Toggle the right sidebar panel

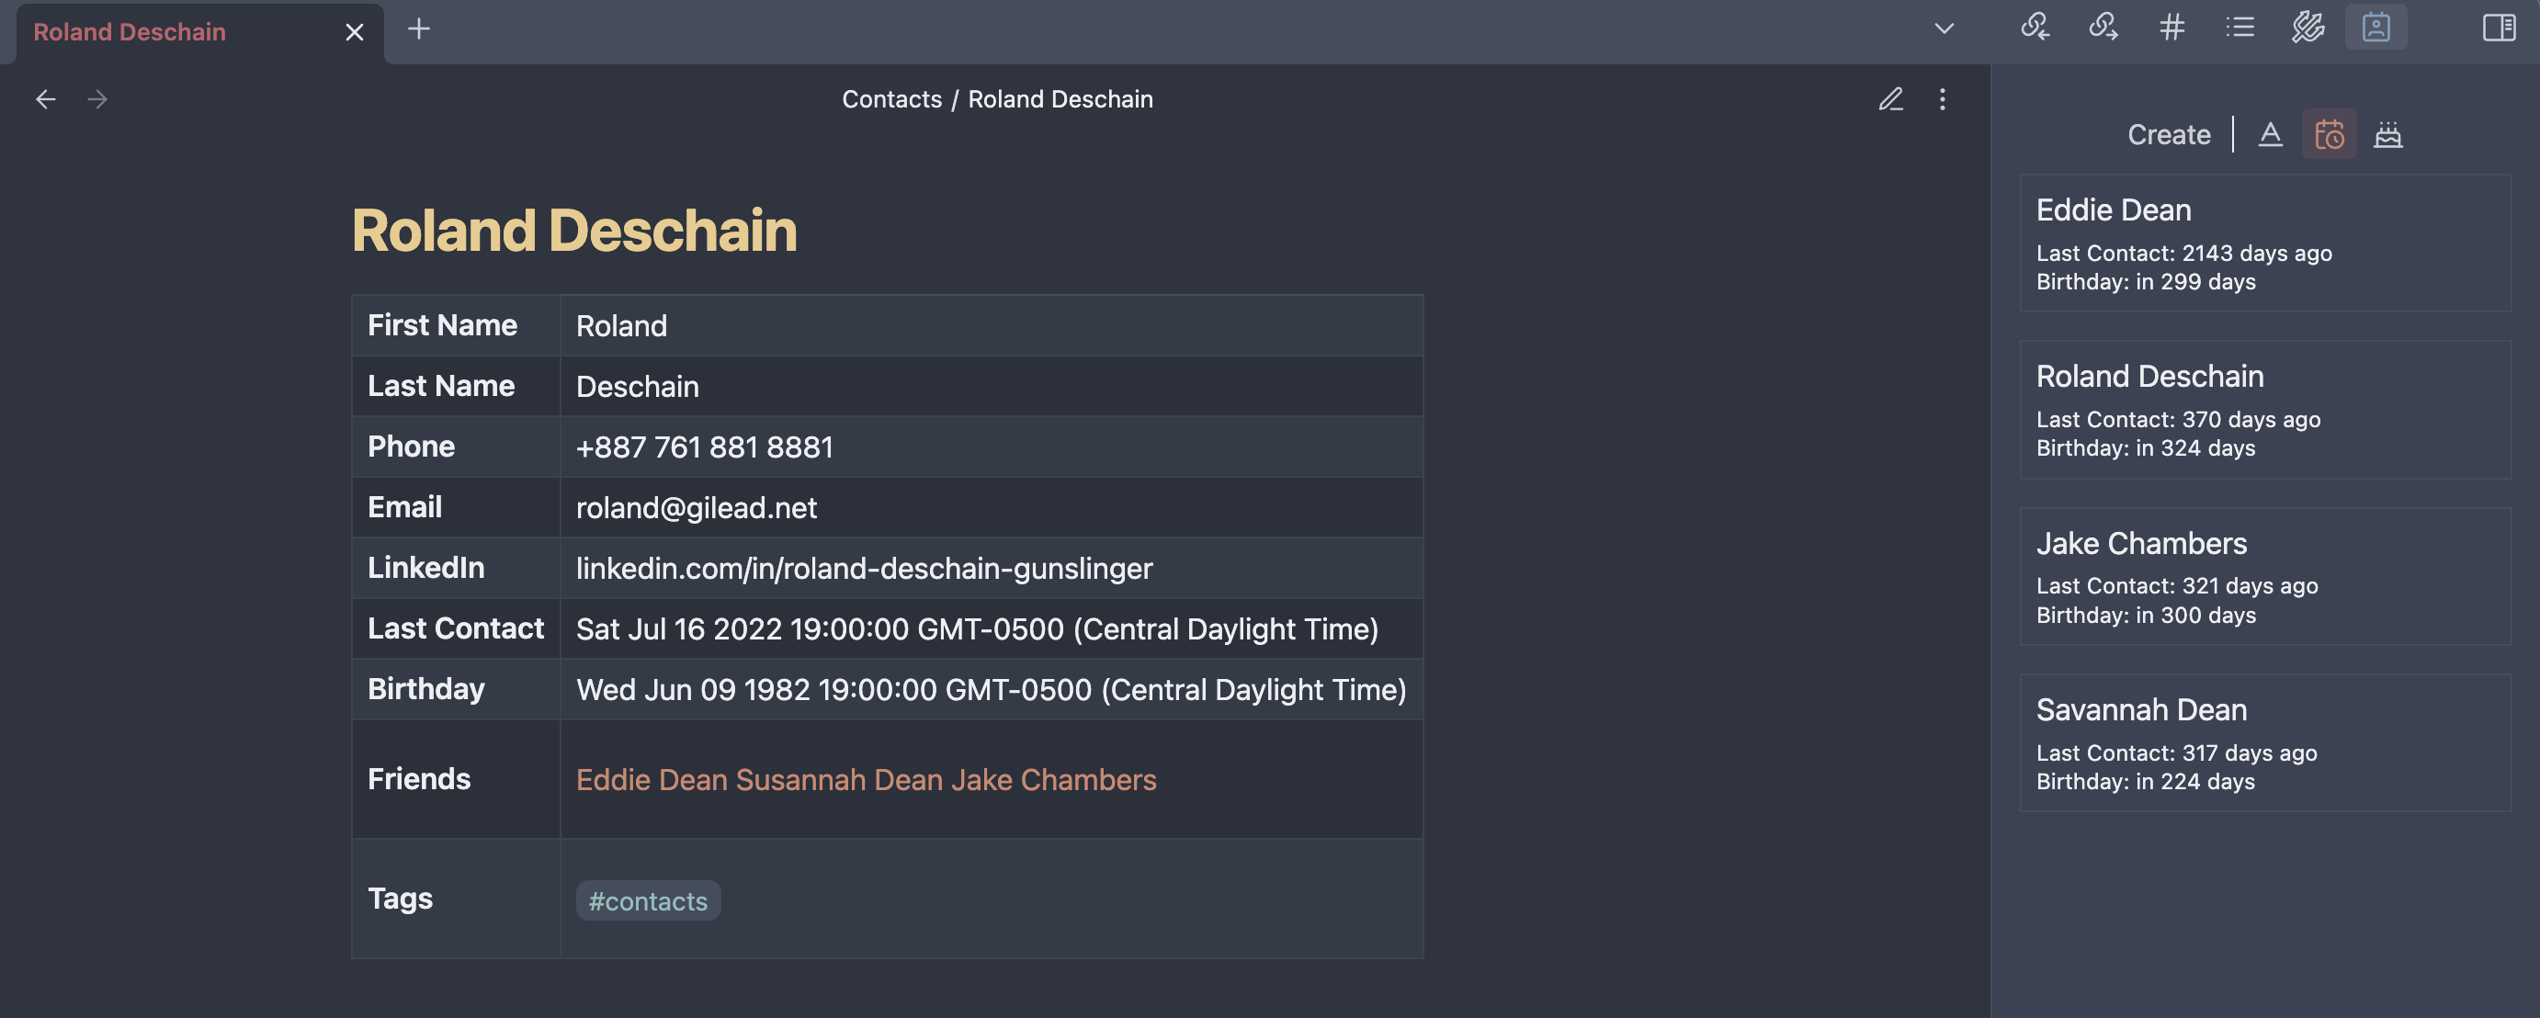(x=2498, y=28)
